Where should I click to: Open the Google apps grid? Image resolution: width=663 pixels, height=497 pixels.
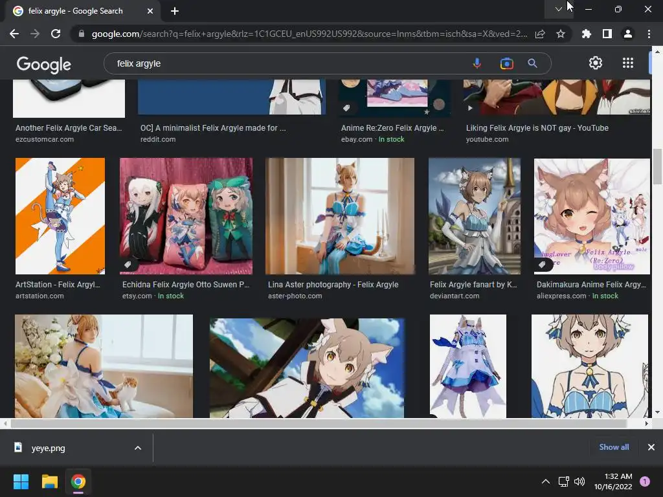pos(628,63)
